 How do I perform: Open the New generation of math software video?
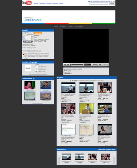86,108
